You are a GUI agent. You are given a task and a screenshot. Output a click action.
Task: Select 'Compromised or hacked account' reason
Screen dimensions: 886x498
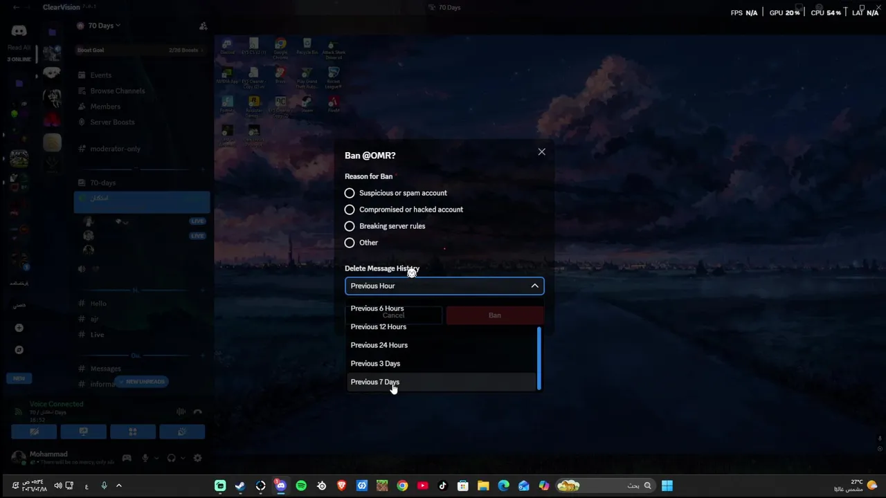click(x=404, y=210)
